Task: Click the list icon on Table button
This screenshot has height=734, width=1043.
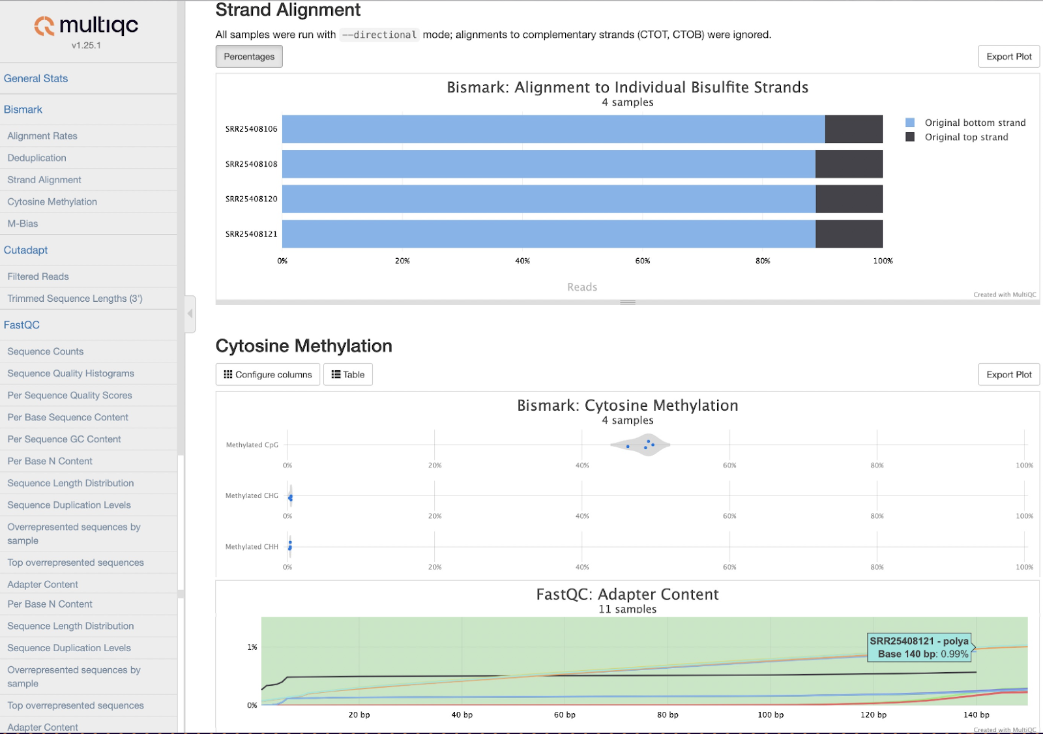Action: tap(336, 374)
